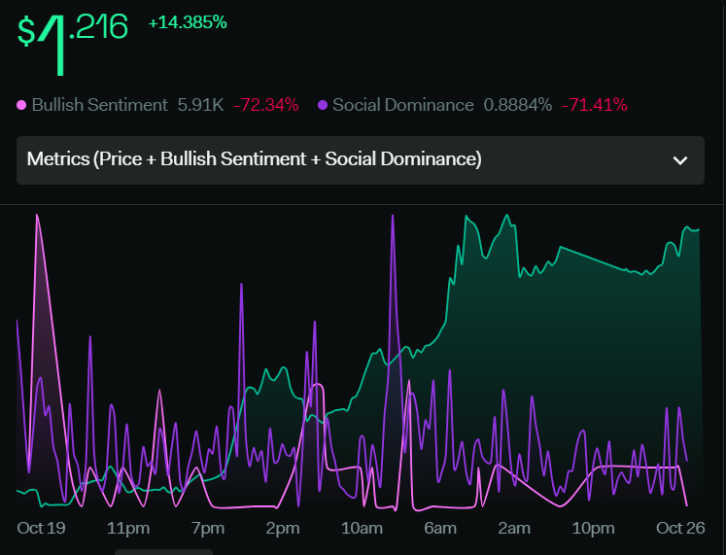Select the Bullish Sentiment label

coord(99,105)
